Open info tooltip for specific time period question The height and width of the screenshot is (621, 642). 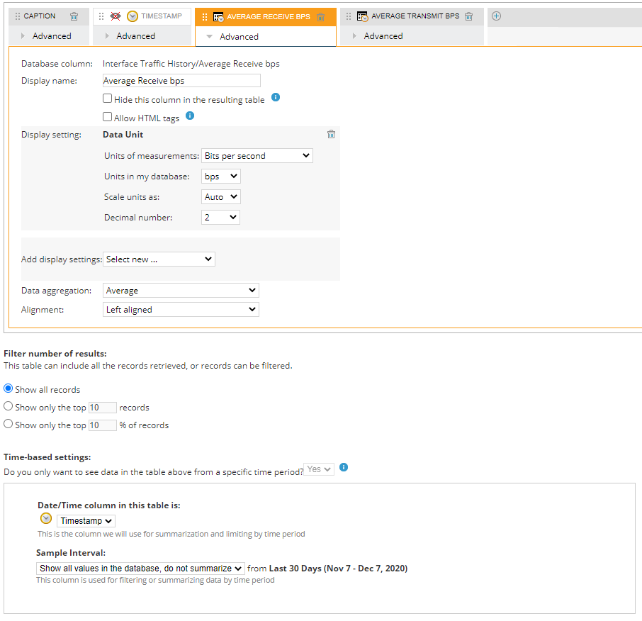coord(344,467)
